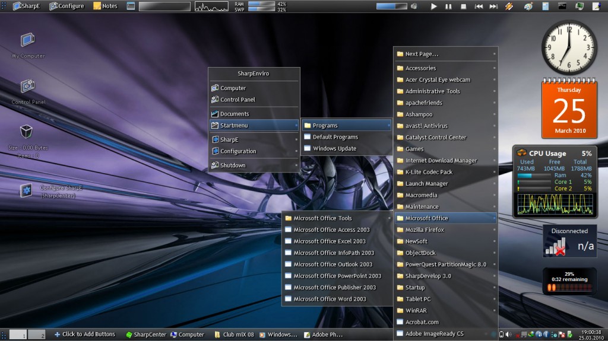Viewport: 608px width, 341px height.
Task: Click the analog clock widget
Action: click(569, 47)
